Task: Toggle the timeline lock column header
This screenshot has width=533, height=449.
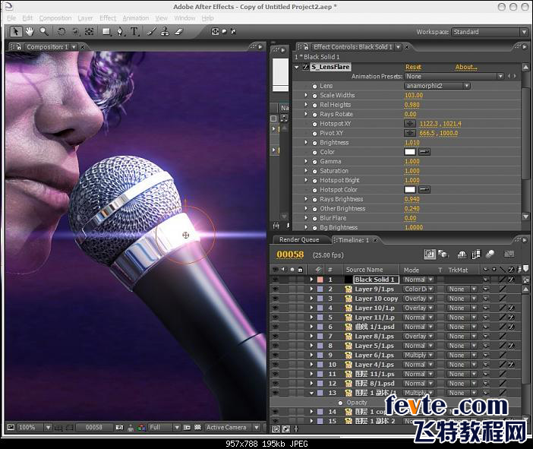Action: (300, 270)
